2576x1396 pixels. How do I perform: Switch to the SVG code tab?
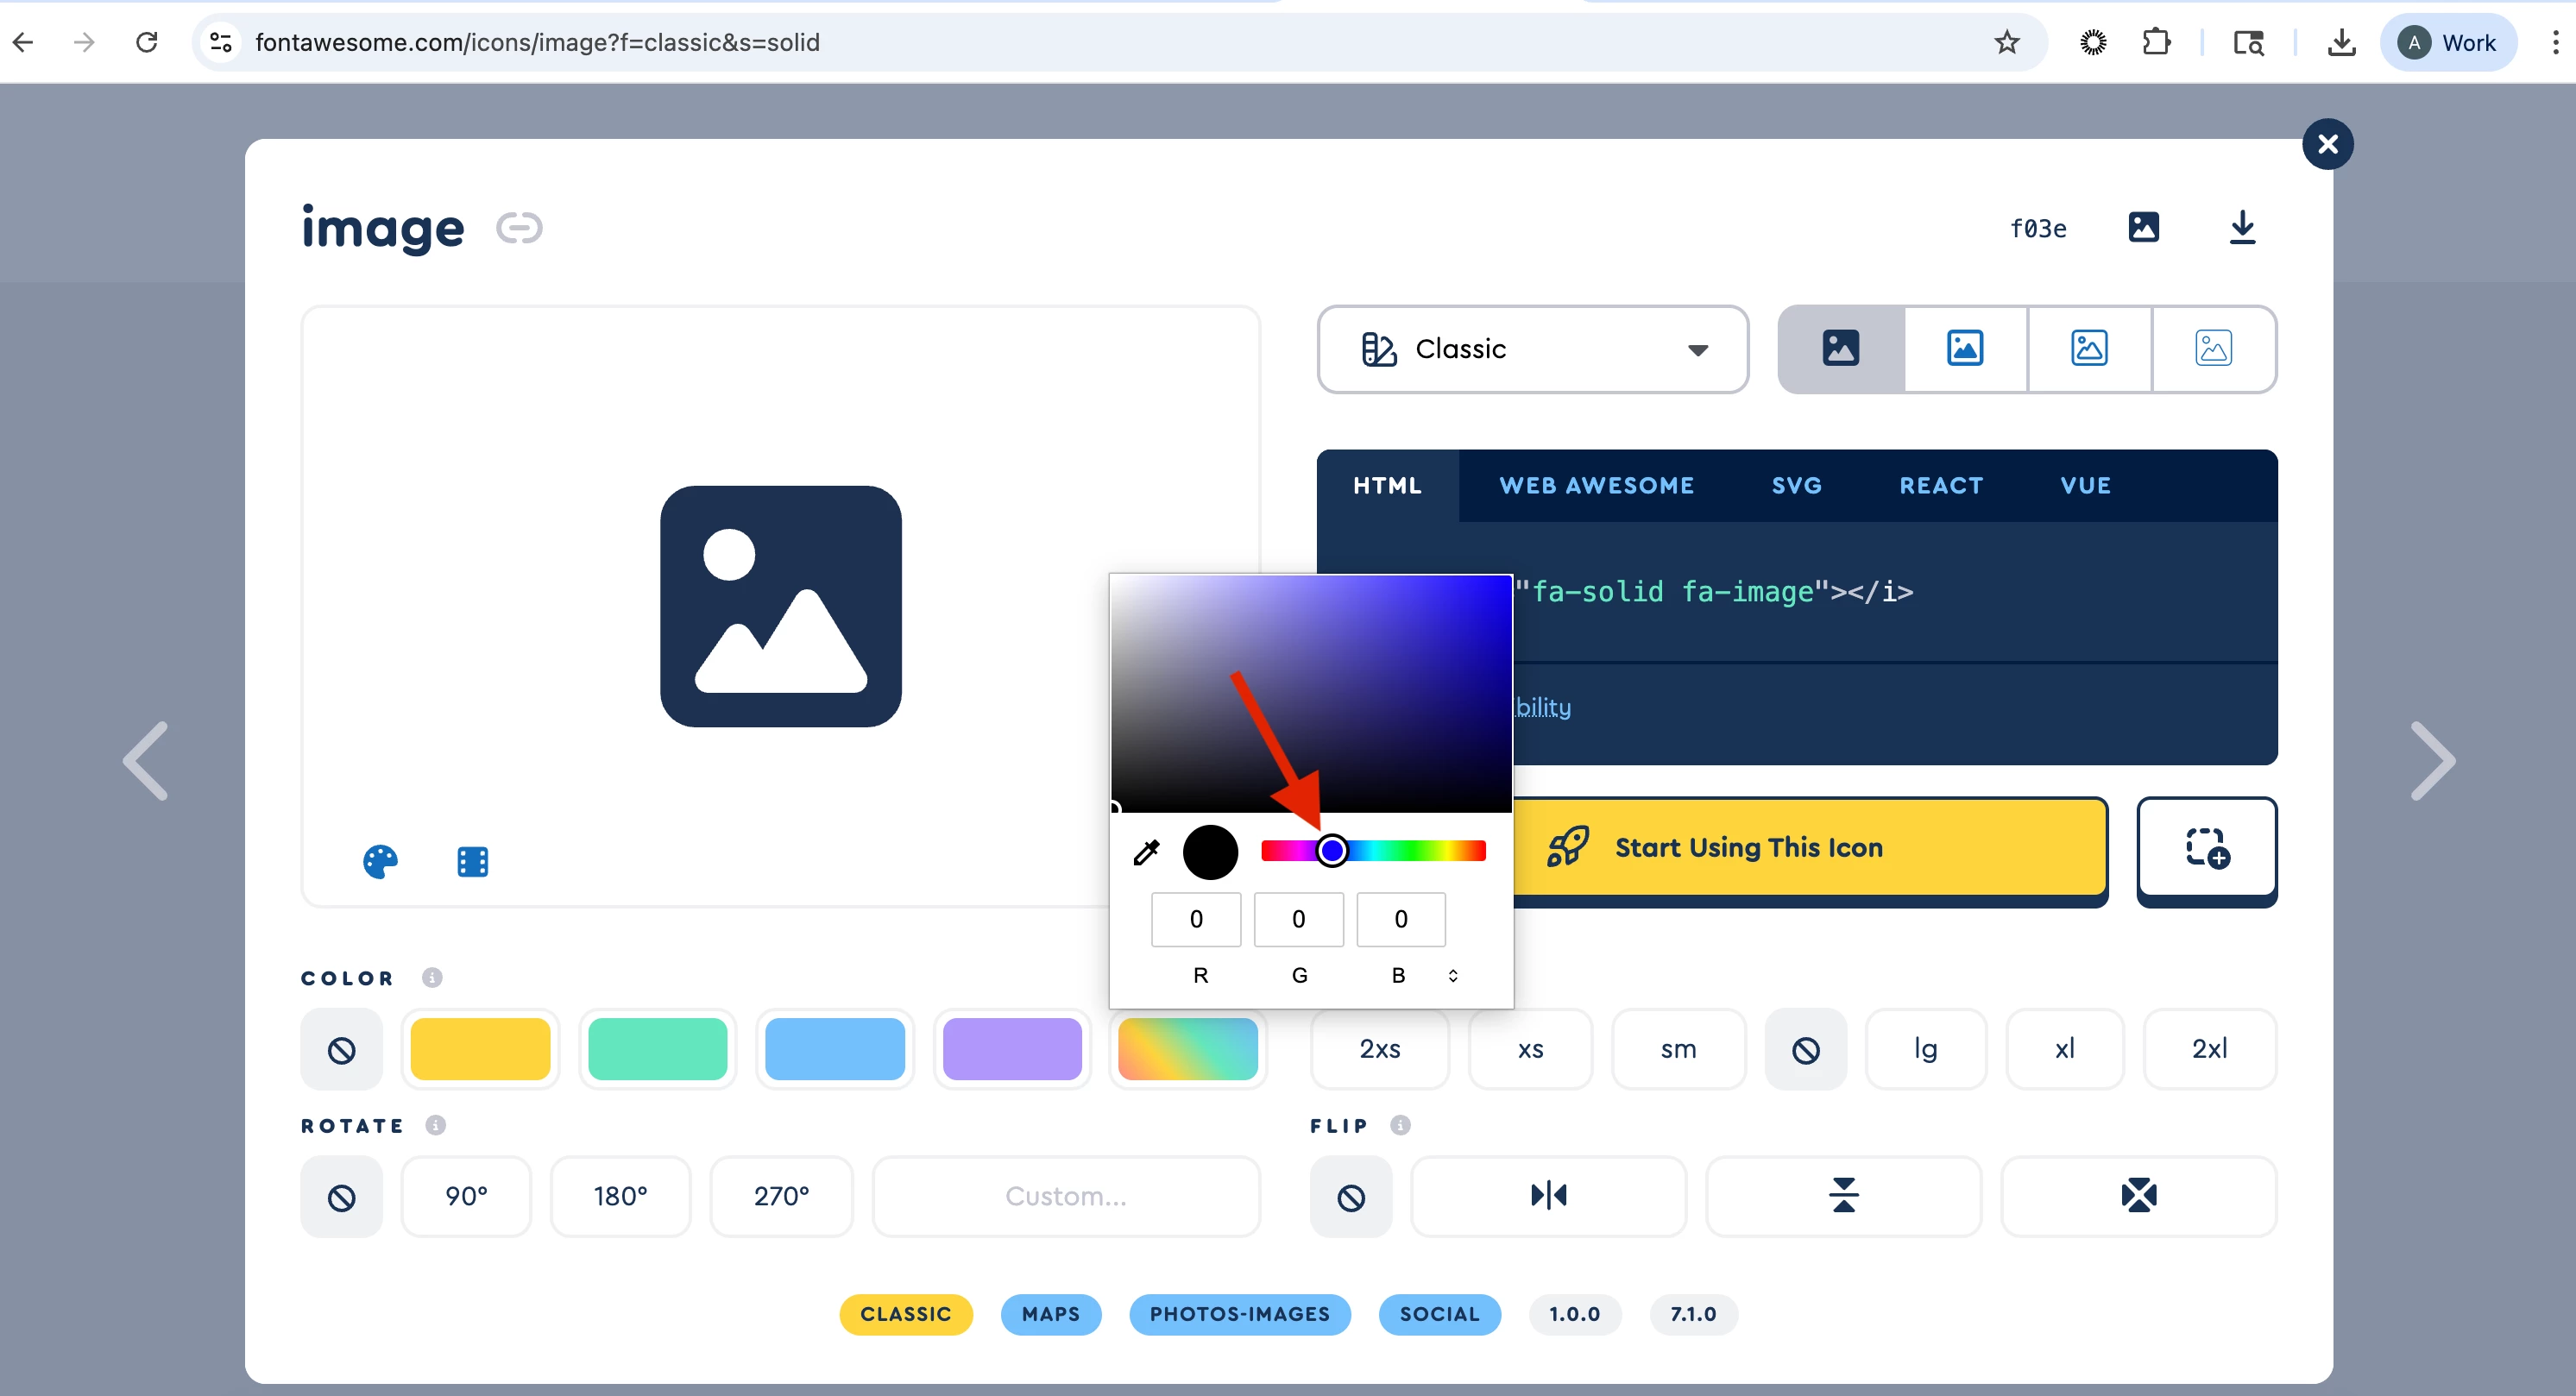point(1796,486)
